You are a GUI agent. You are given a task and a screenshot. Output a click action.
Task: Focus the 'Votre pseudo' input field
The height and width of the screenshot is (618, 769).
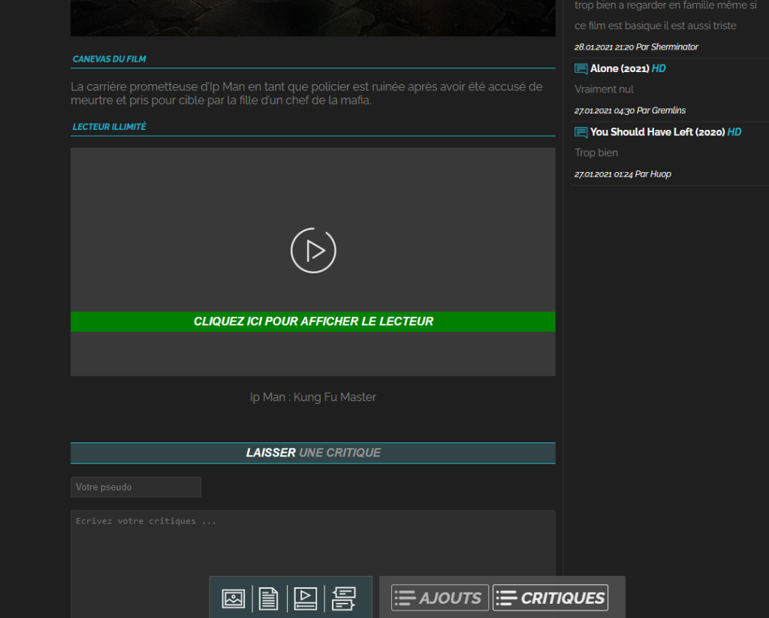click(x=136, y=487)
